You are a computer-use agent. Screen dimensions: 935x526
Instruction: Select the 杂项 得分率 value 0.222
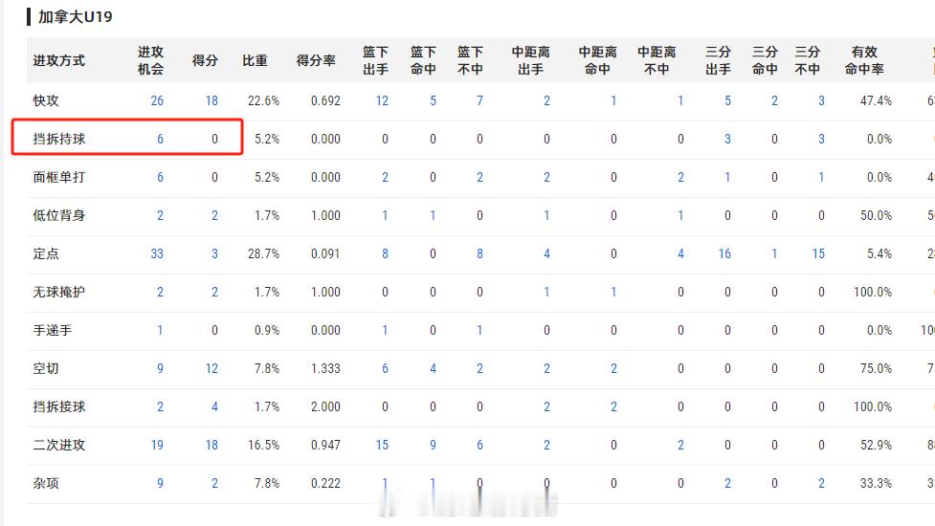point(325,483)
